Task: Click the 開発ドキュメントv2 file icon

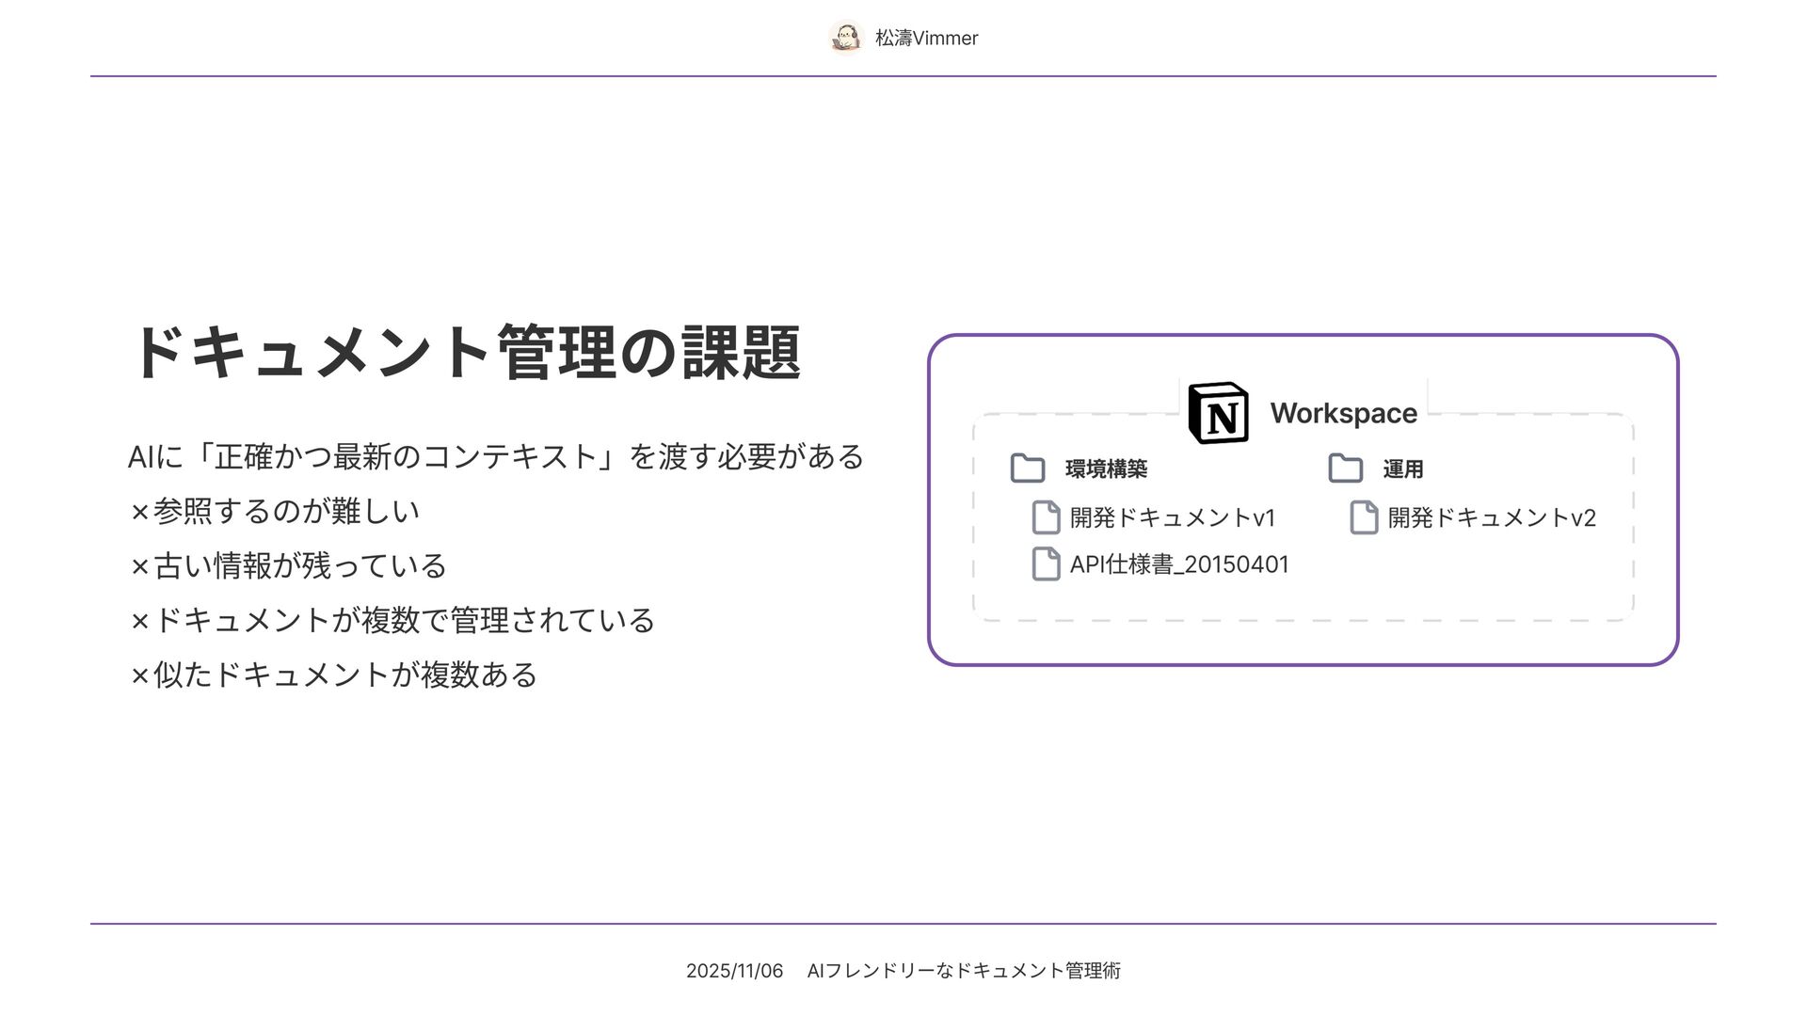Action: click(1364, 517)
